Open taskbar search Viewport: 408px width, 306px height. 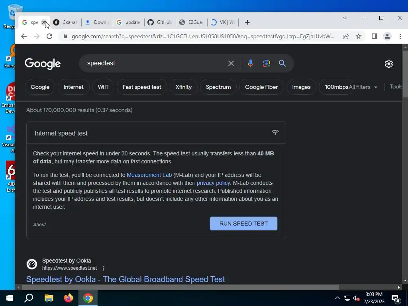click(x=29, y=298)
